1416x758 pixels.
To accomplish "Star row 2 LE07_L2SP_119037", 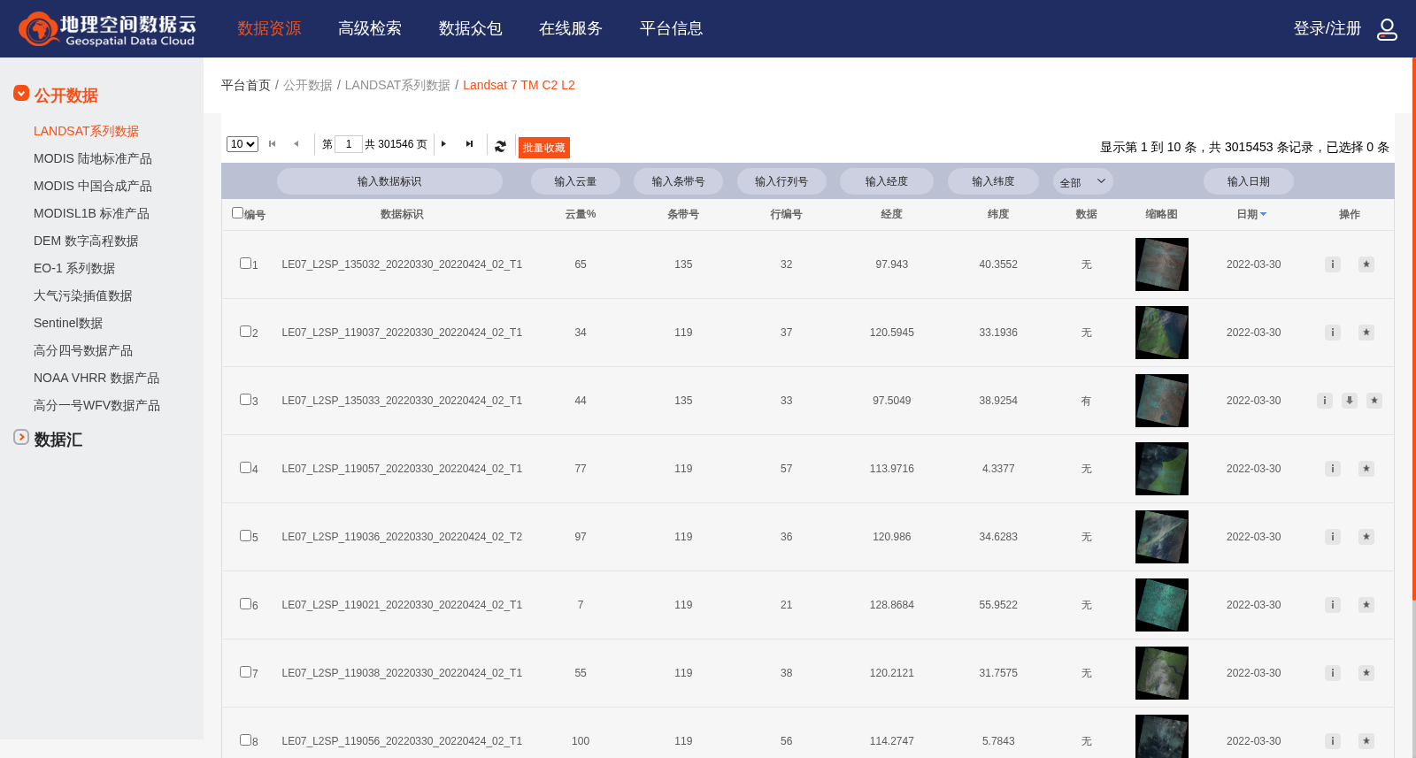I will click(1366, 333).
